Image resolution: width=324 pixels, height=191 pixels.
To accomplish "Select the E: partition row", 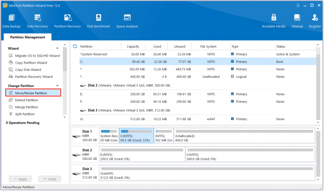I will 198,94.
